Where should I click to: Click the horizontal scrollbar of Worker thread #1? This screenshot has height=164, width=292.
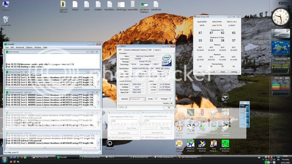pos(51,87)
